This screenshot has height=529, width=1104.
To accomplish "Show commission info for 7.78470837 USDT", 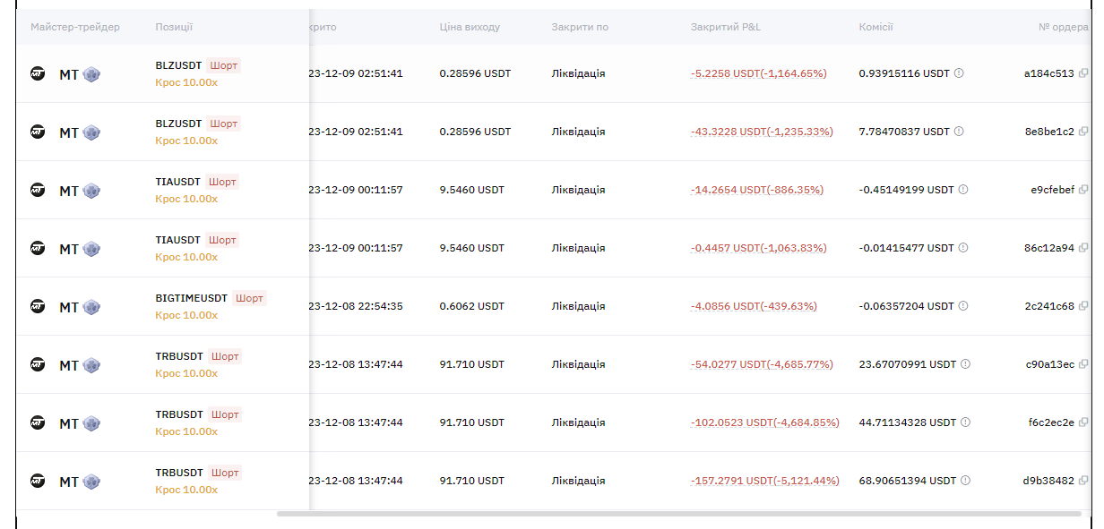I will coord(959,132).
